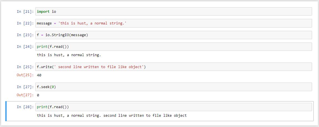This screenshot has width=319, height=127.
Task: Click the 'In [27]:' input prompt
Action: tap(25, 87)
